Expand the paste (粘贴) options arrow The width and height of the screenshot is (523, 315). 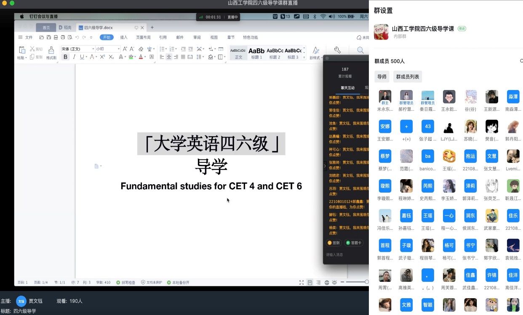click(x=26, y=58)
